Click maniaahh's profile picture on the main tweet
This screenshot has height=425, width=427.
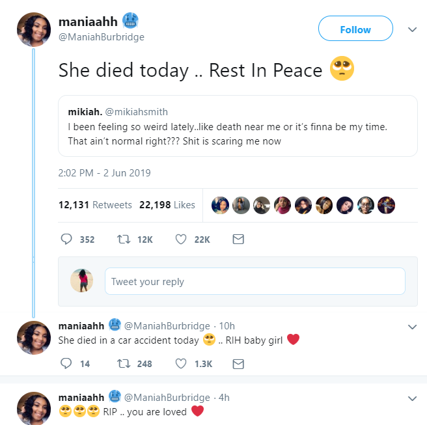tap(33, 30)
